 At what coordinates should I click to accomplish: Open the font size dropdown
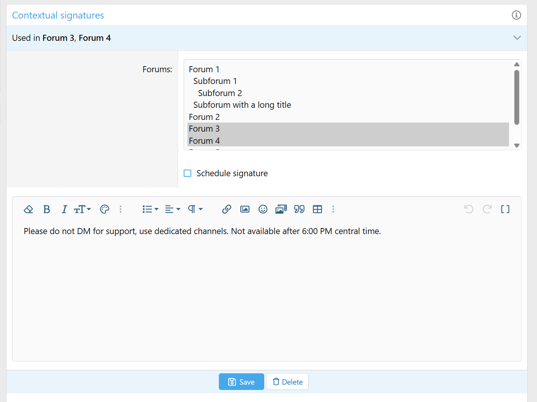tap(82, 209)
